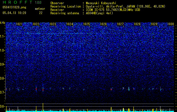Screen dimensions: 177x112
Task: Click the 0.6 frequency axis label
Action: point(3,106)
